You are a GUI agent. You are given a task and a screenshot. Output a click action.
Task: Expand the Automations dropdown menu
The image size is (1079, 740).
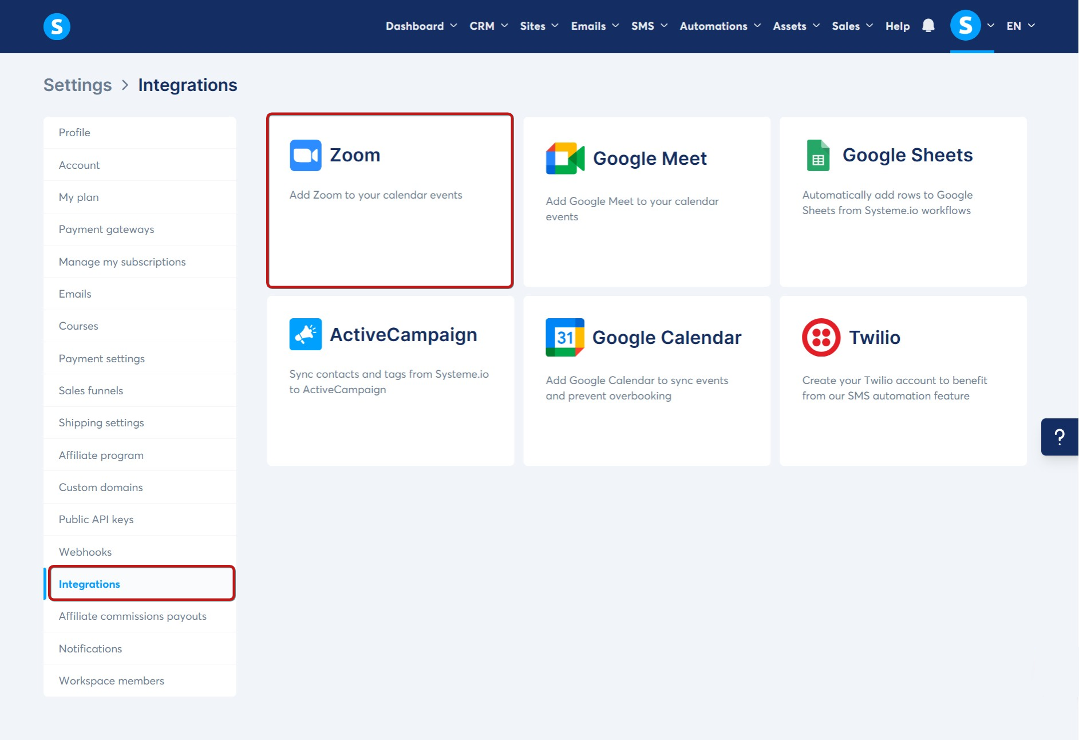pos(720,26)
